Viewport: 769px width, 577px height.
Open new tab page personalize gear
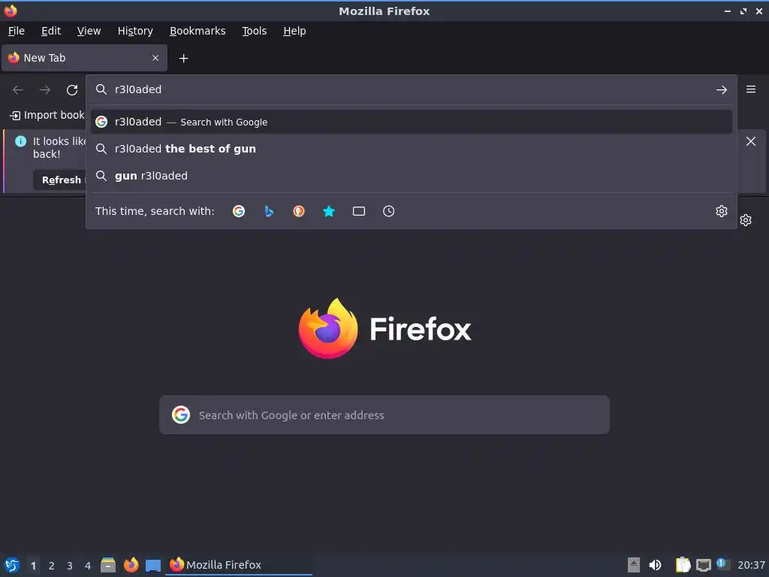746,220
